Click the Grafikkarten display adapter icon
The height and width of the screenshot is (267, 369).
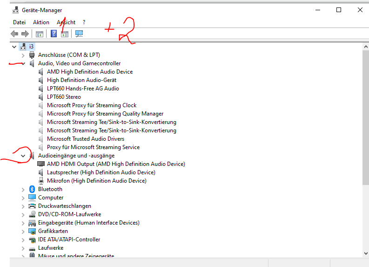tap(32, 231)
